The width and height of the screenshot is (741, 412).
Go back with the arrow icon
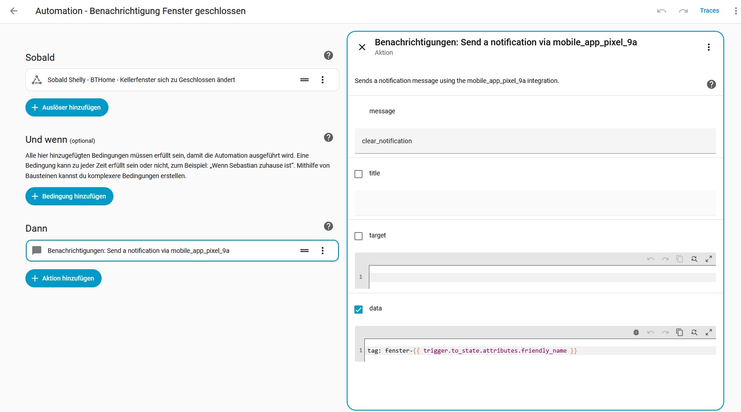tap(14, 11)
